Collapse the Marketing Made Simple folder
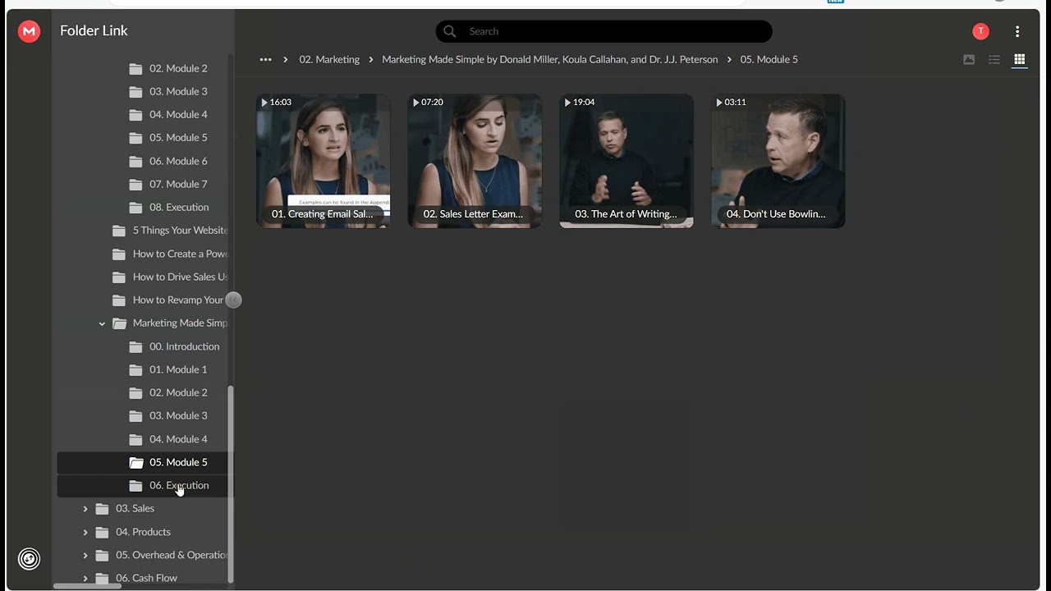 pyautogui.click(x=102, y=323)
